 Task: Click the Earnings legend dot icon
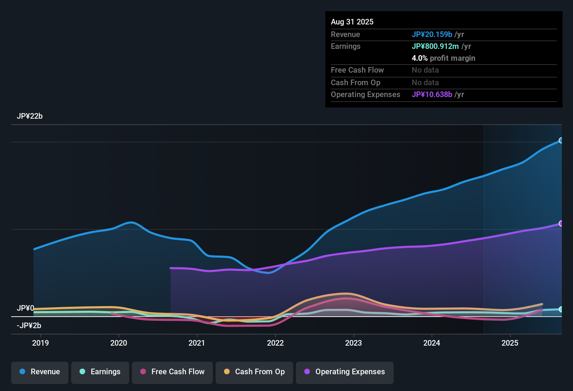click(82, 372)
